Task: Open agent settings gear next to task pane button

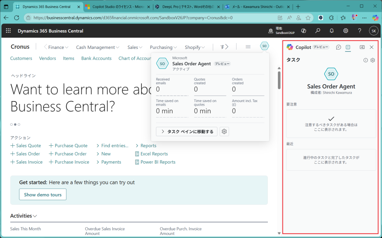Action: pyautogui.click(x=224, y=132)
